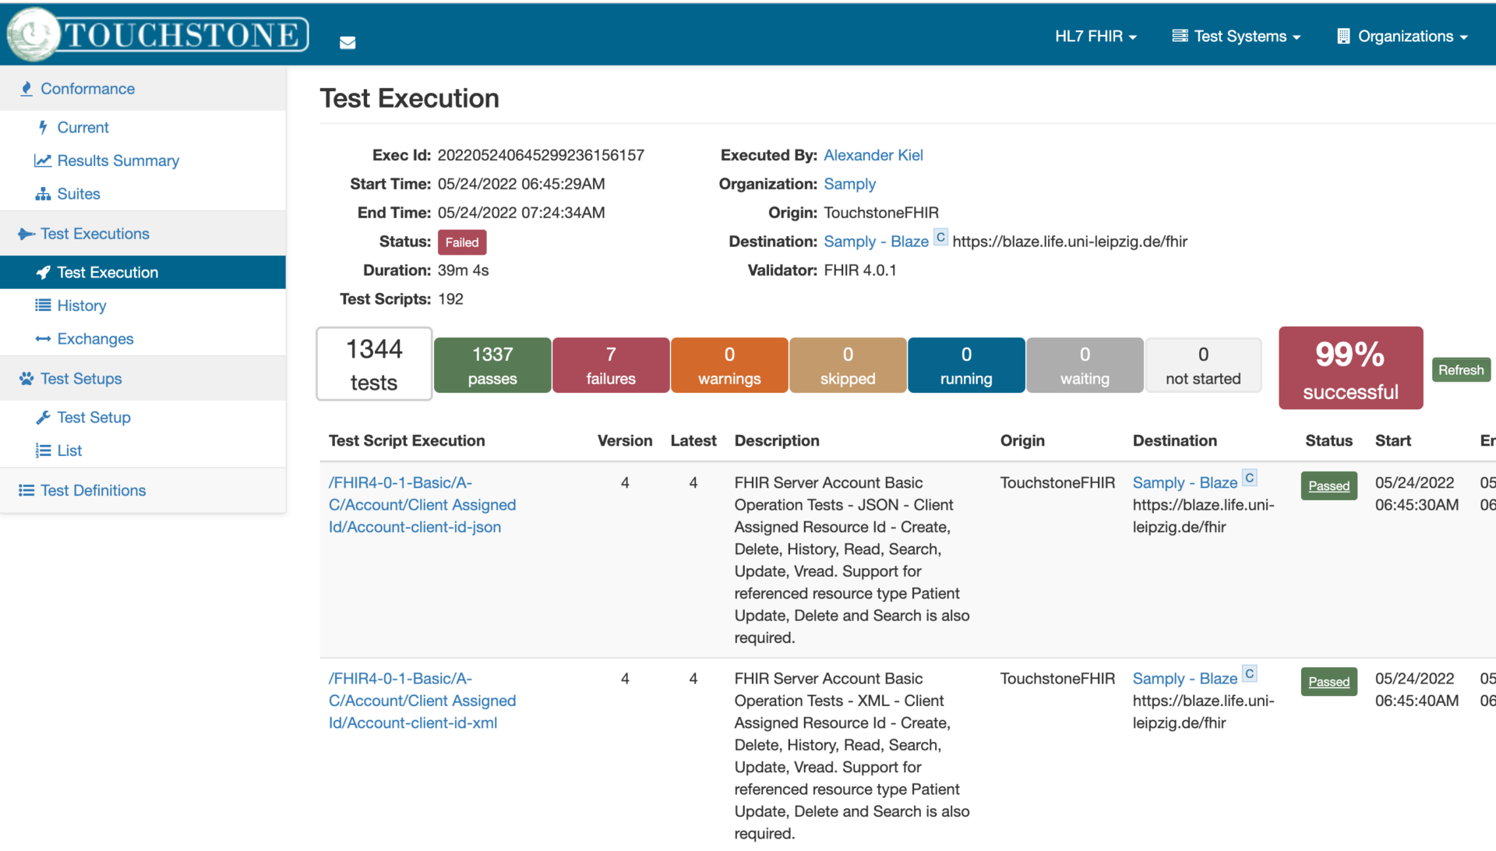Filter by 0 waiting
1496x851 pixels.
pyautogui.click(x=1085, y=365)
